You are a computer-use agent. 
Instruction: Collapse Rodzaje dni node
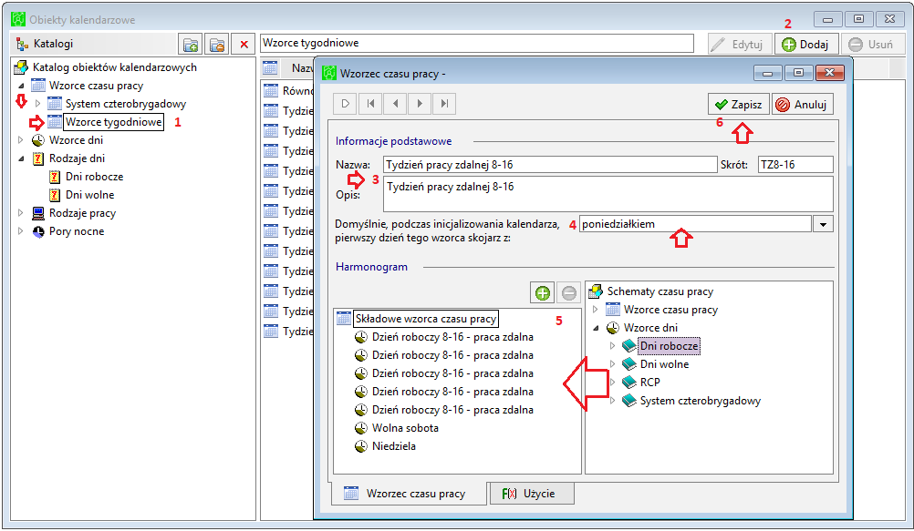21,158
